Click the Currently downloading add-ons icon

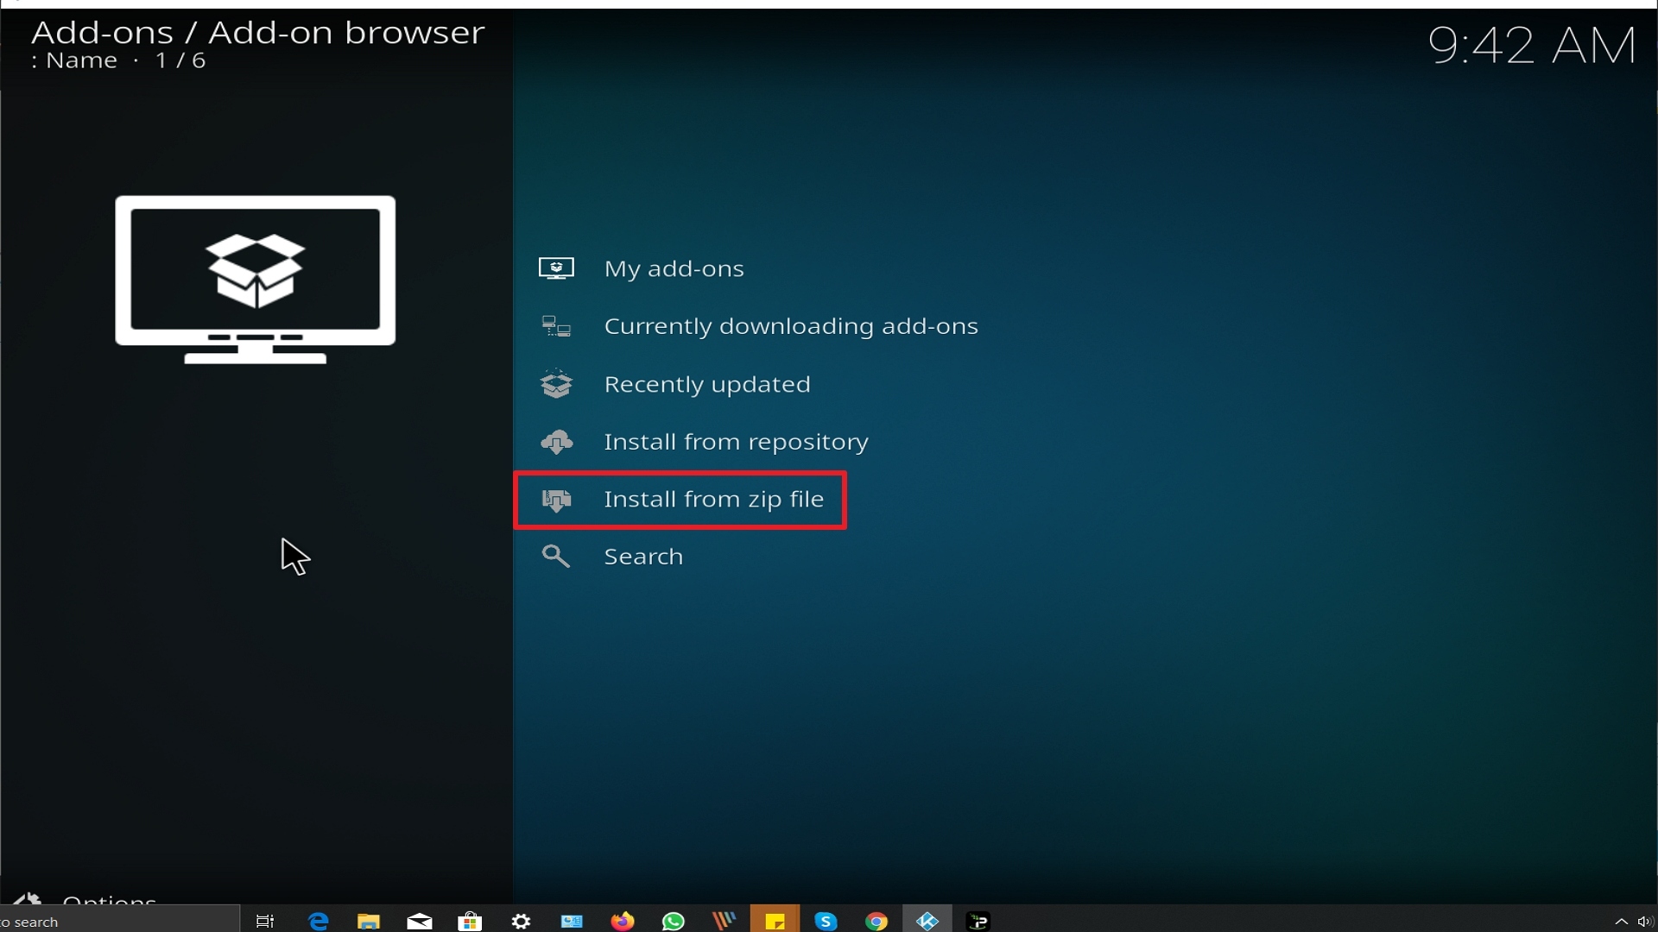556,326
